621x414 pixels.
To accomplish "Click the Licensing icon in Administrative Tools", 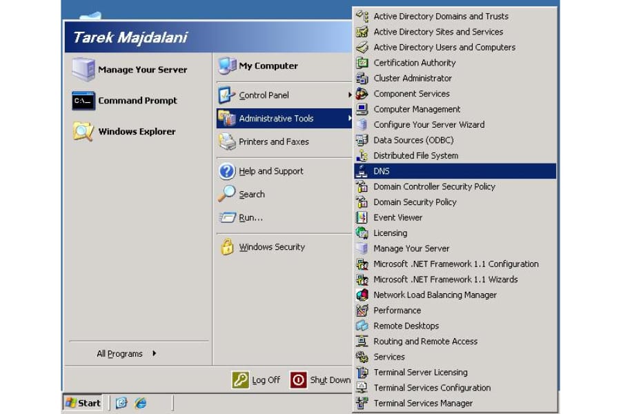I will tap(362, 233).
